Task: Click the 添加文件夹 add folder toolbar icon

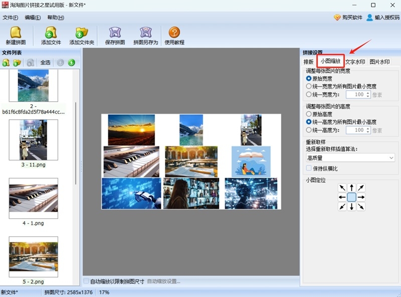Action: click(82, 33)
